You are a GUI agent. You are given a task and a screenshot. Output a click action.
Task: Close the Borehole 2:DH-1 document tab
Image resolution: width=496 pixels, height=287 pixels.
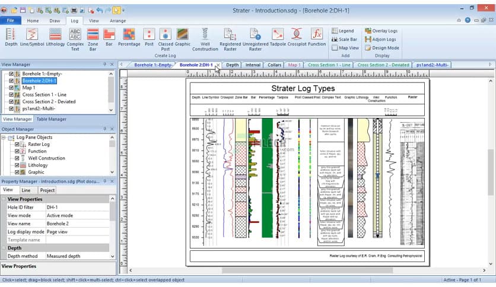click(218, 65)
